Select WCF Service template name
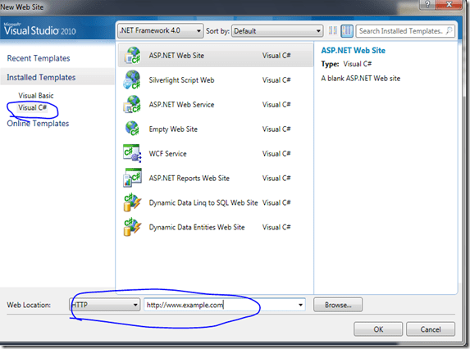Screen dimensions: 470x349 pyautogui.click(x=167, y=153)
